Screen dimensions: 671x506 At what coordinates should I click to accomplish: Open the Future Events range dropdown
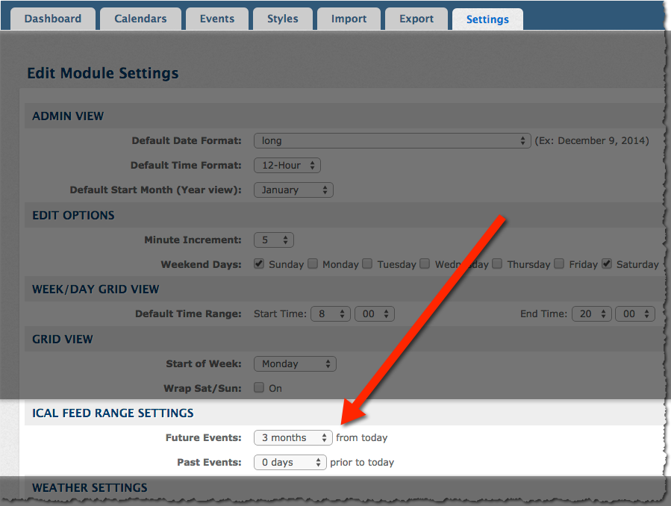(293, 438)
